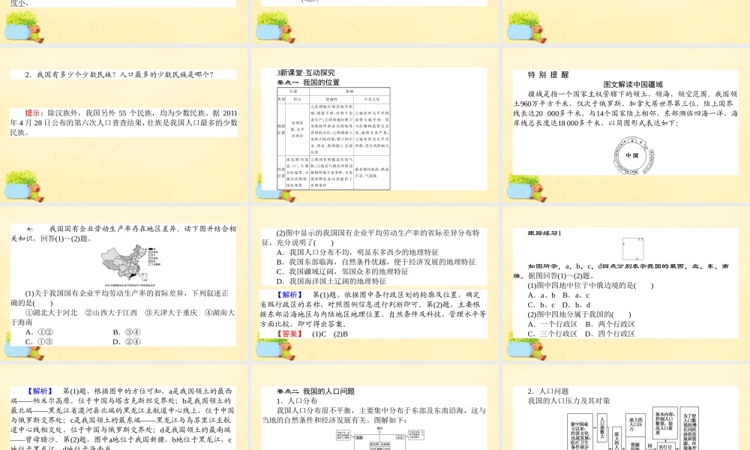Image resolution: width=750 pixels, height=450 pixels.
Task: Choose option "D. ②④"
Action: pos(127,342)
